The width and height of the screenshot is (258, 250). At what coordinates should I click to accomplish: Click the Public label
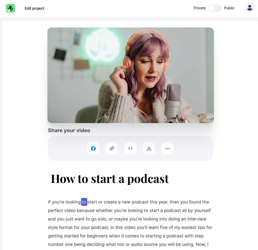229,8
